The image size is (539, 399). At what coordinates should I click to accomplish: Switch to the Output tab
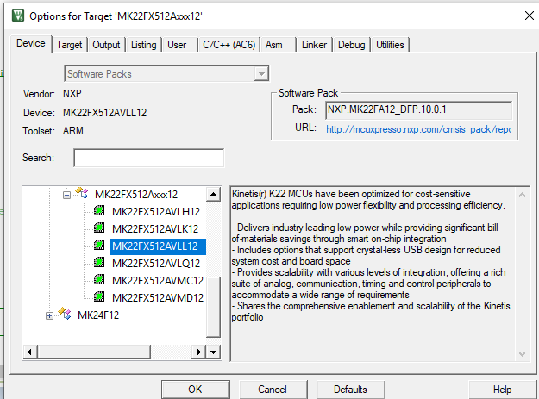(106, 45)
